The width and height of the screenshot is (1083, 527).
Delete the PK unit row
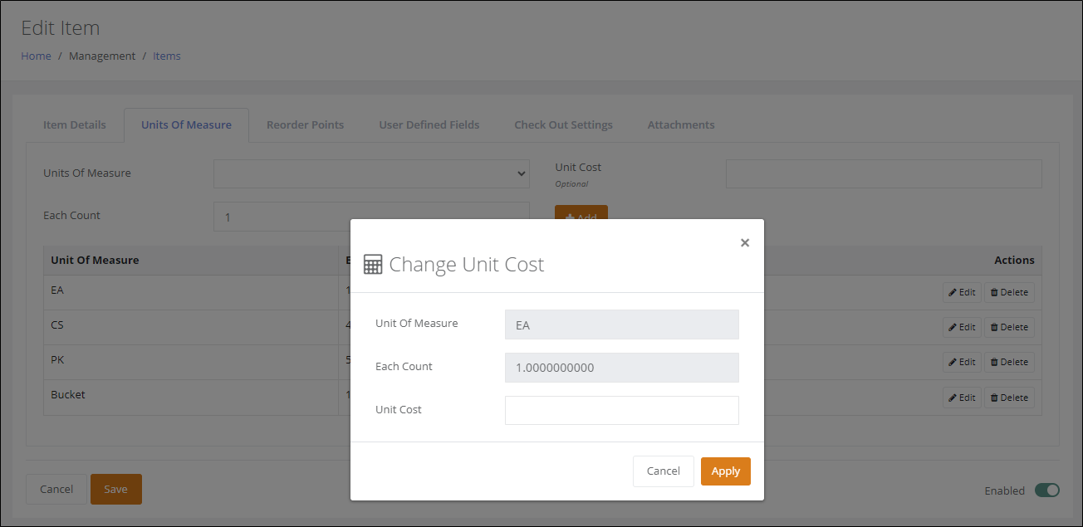coord(1009,362)
